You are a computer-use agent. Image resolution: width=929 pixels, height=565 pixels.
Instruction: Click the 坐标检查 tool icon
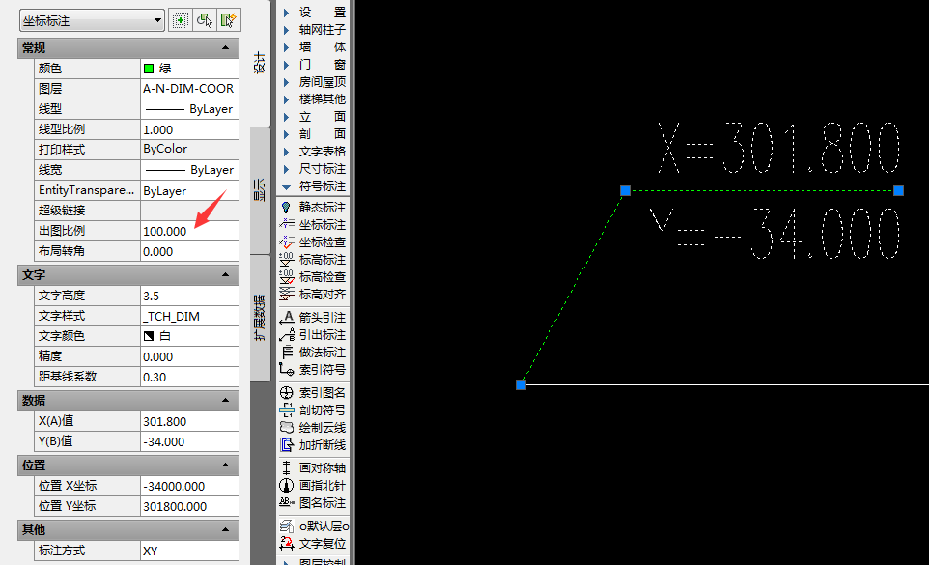(286, 241)
